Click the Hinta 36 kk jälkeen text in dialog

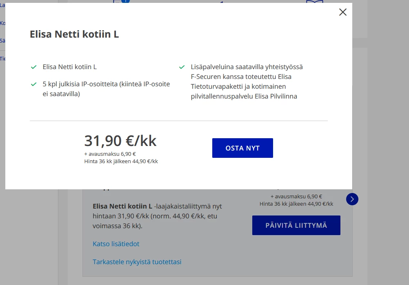tap(121, 161)
